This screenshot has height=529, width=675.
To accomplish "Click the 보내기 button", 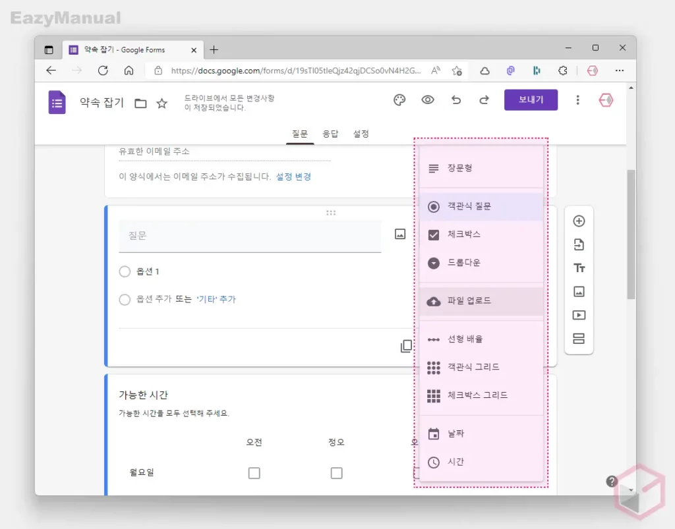I will pos(531,99).
